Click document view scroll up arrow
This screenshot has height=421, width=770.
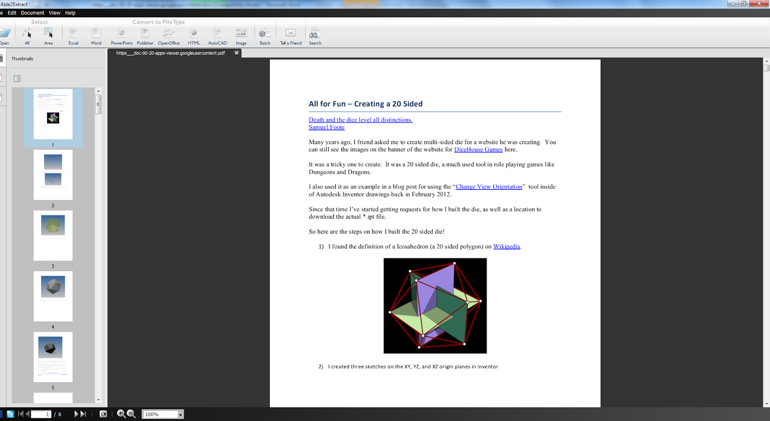coord(767,61)
